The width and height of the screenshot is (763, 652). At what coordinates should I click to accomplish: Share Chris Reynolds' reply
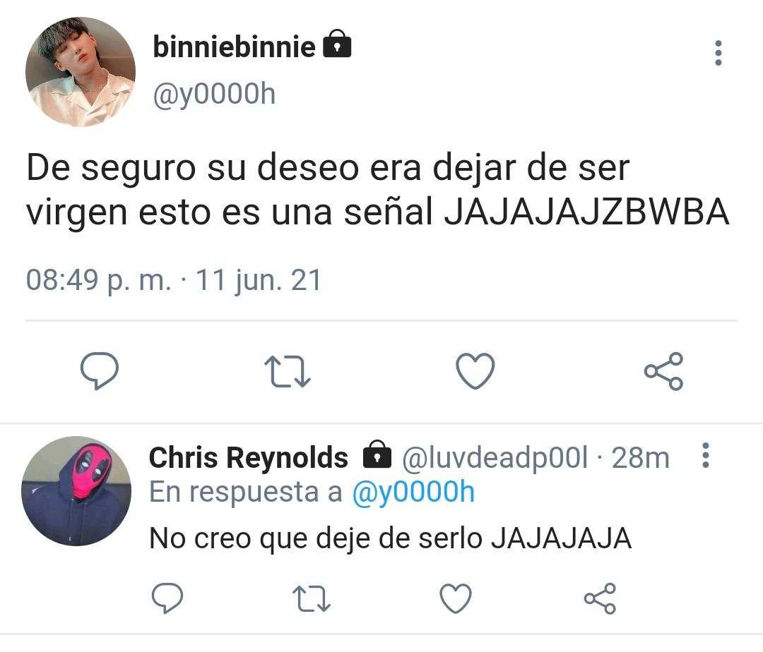(x=600, y=598)
